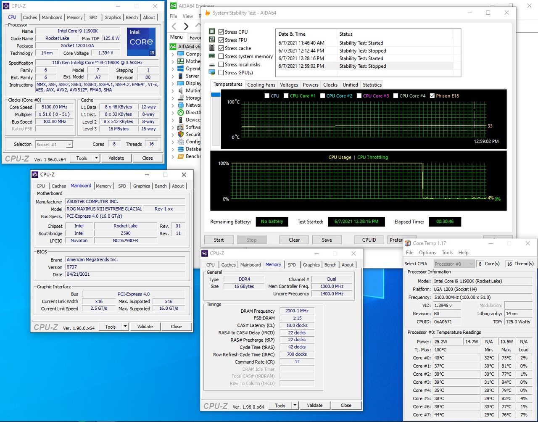Click the CPUID button in System Stability Test

click(x=369, y=240)
